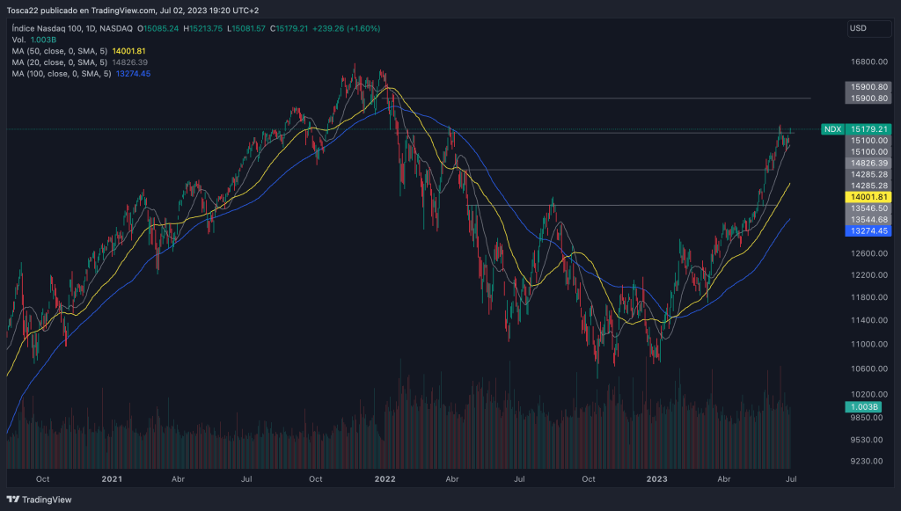Click 2022 on the time axis
Image resolution: width=901 pixels, height=511 pixels.
[x=385, y=480]
